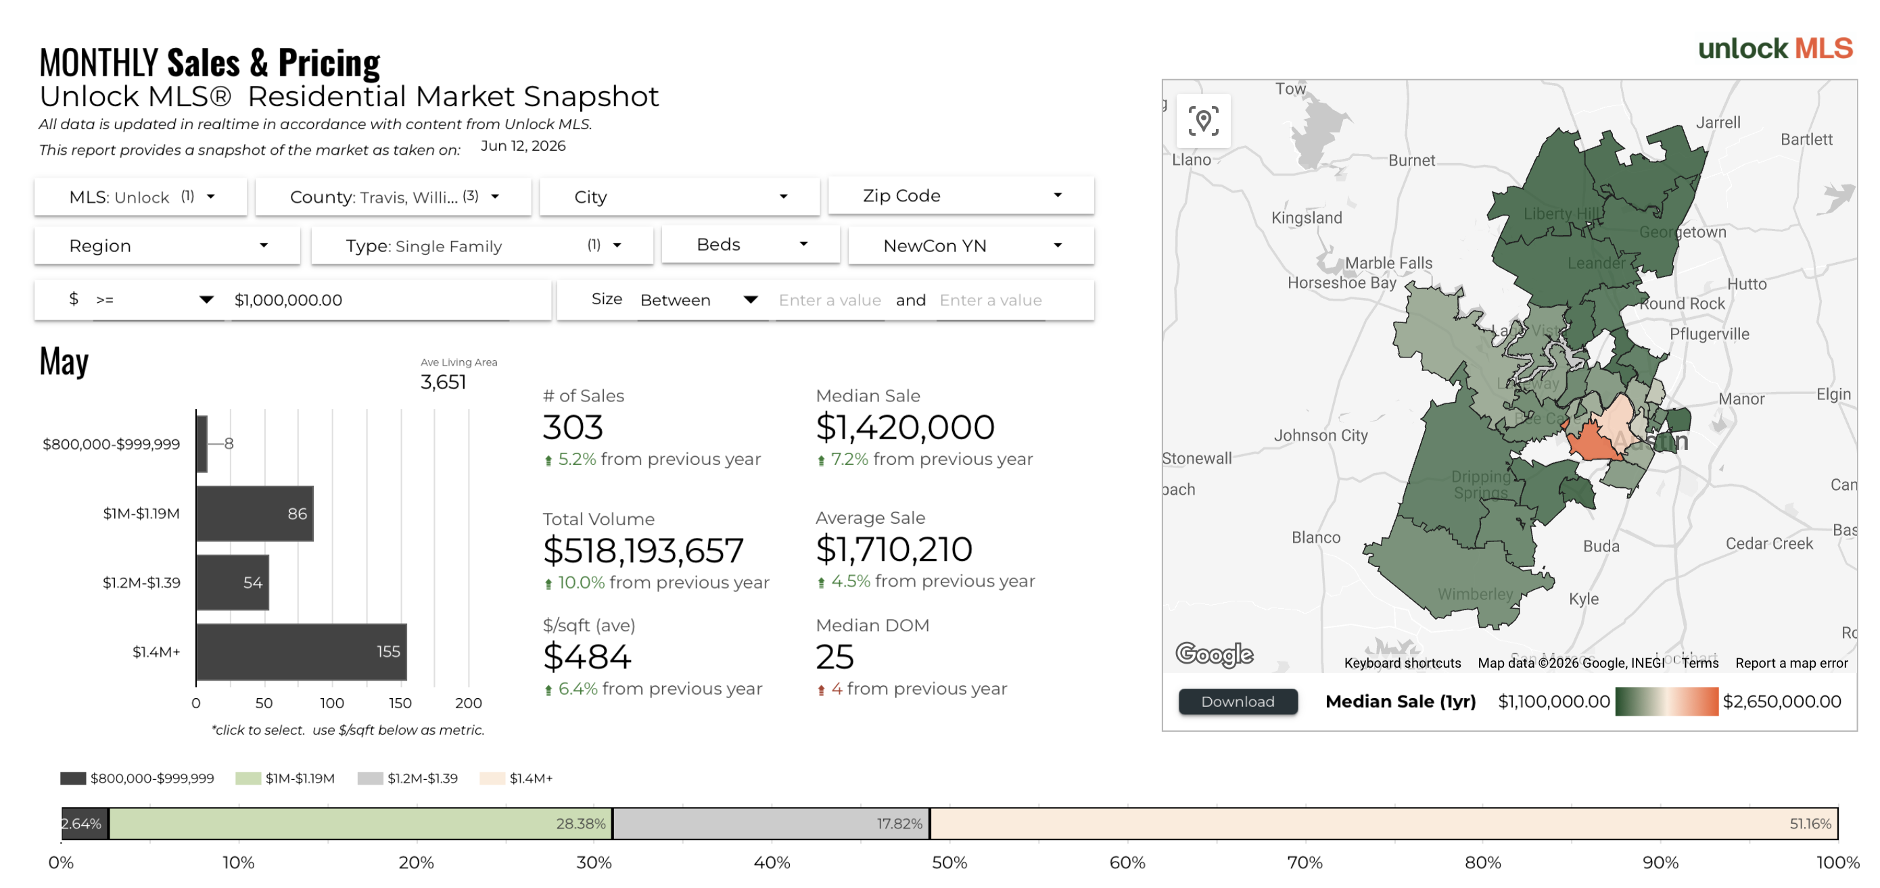Click the second Size value input
Viewport: 1880px width, 888px height.
[990, 299]
